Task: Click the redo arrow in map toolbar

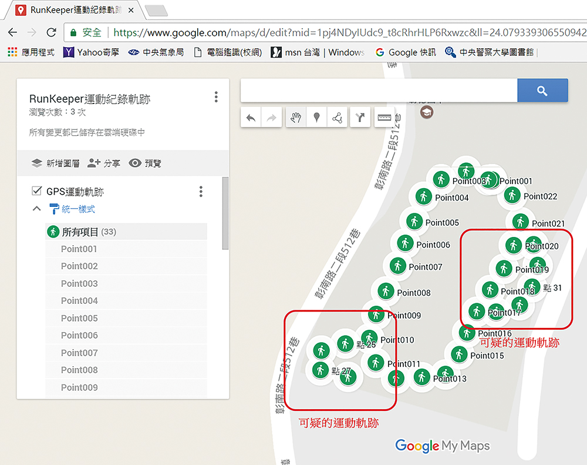Action: coord(271,118)
